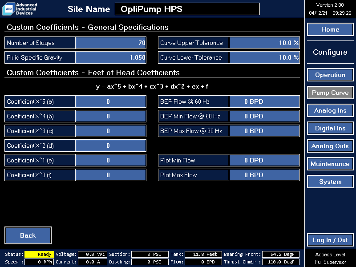The image size is (356, 267).
Task: Click the Speed 0 RPM readout
Action: click(x=39, y=262)
